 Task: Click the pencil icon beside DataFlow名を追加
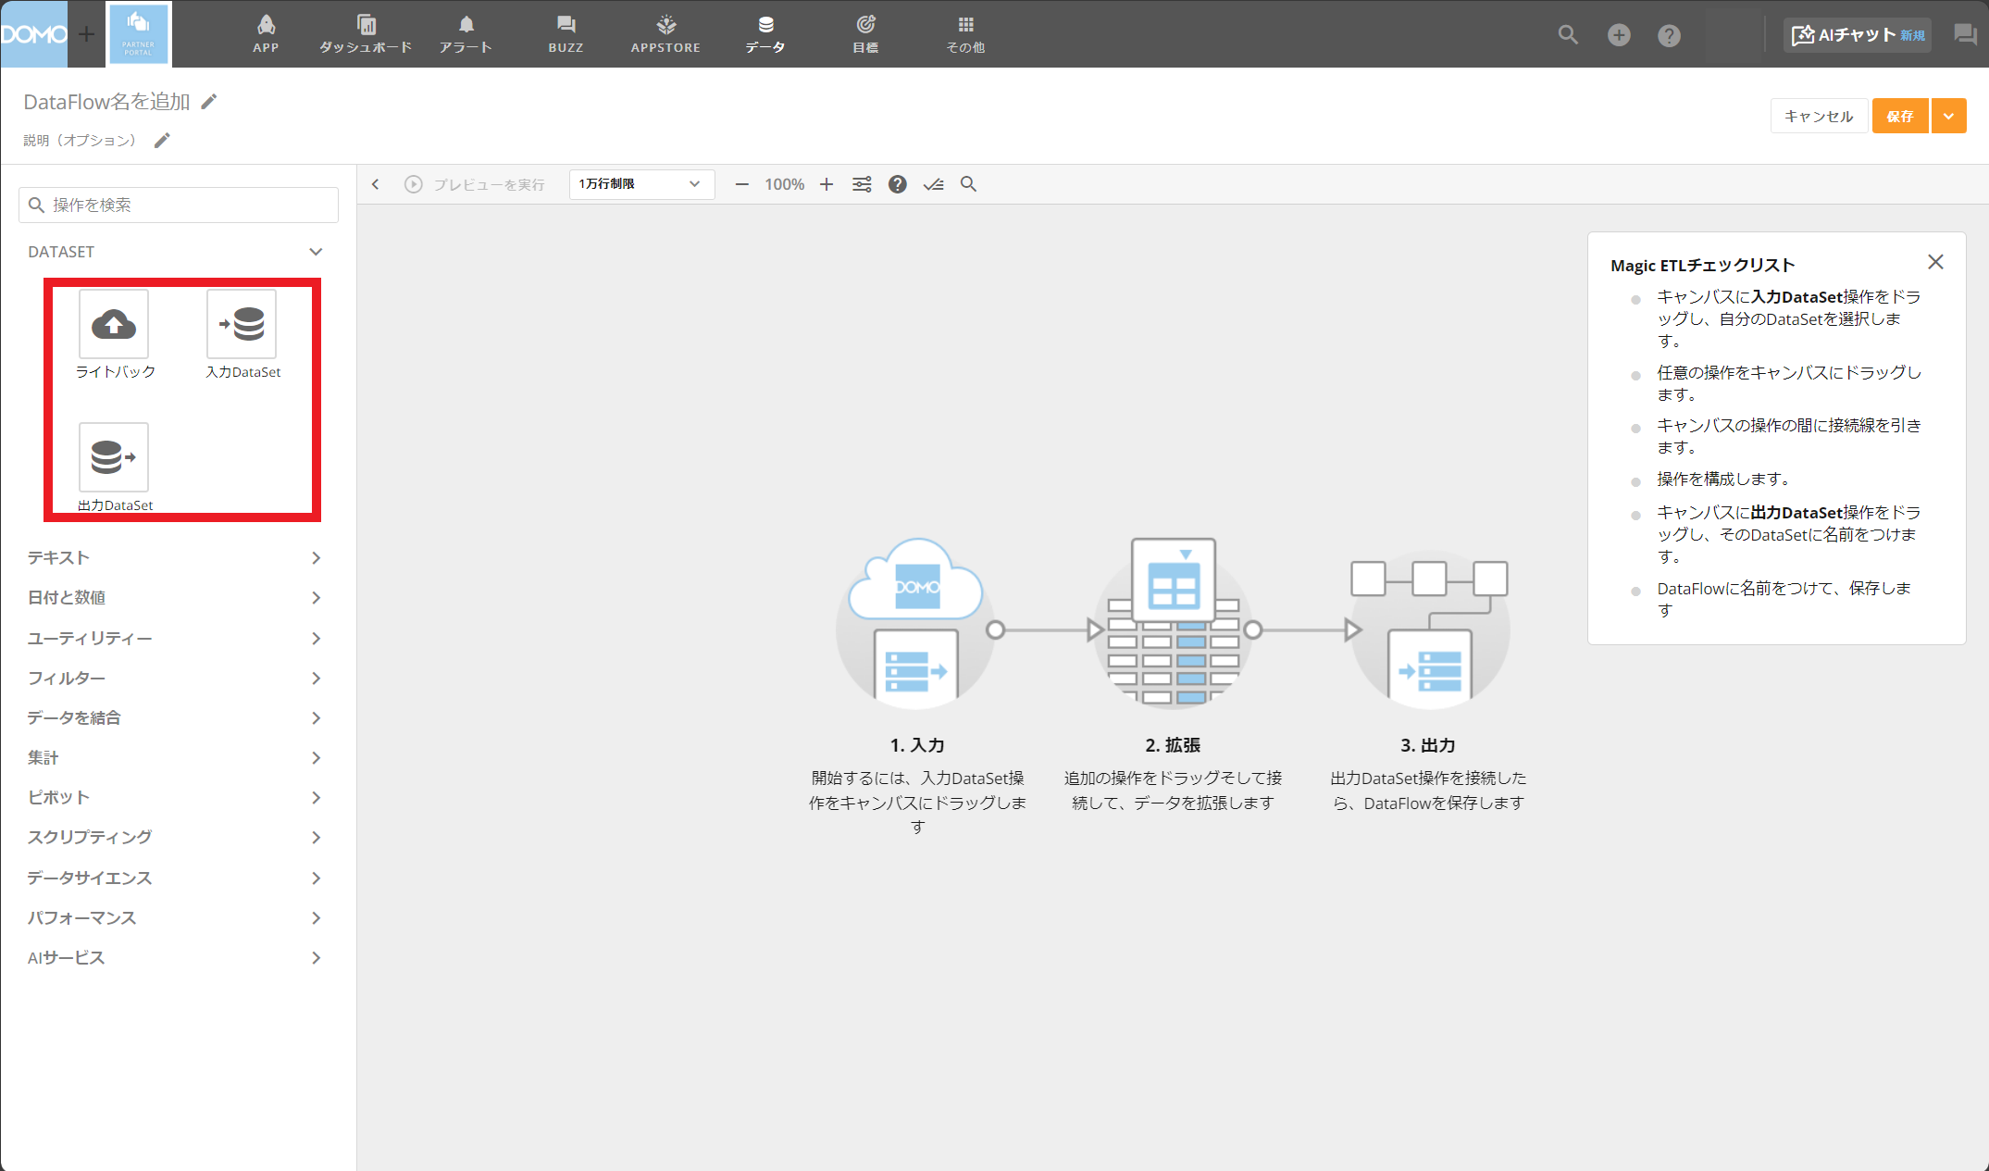pos(209,102)
